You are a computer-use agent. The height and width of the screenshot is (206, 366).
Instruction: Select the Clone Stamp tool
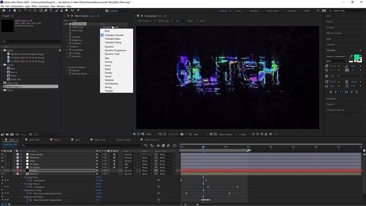[62, 10]
